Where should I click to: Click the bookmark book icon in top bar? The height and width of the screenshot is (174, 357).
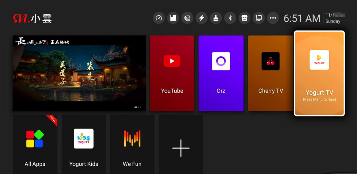coord(173,18)
